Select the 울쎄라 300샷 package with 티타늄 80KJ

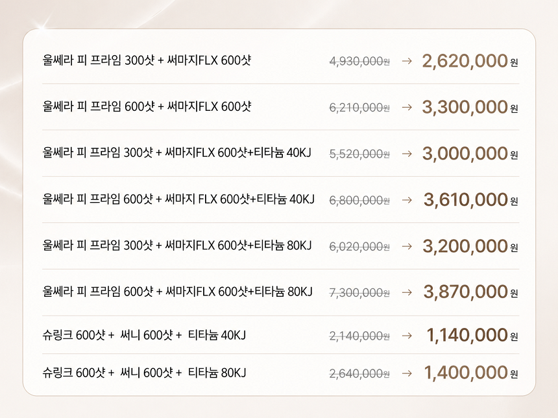[x=177, y=246]
